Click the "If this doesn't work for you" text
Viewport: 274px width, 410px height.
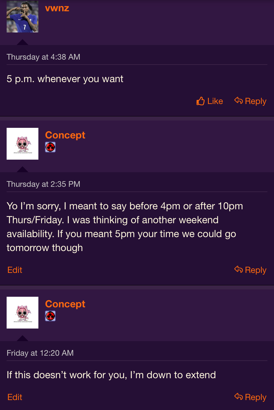[111, 375]
